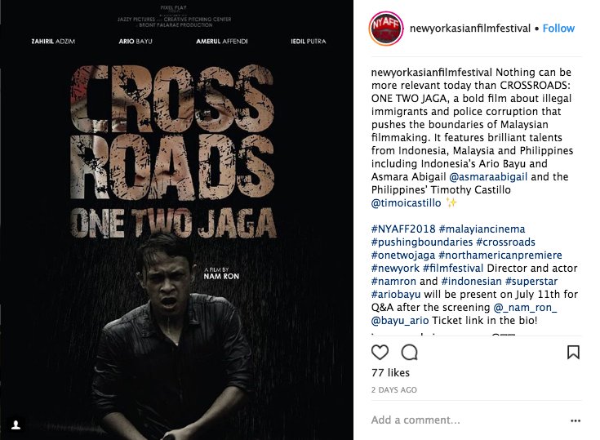Open the @_nam_ron_ mention
This screenshot has width=600, height=440.
[x=525, y=307]
